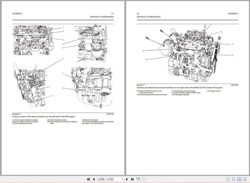Switch to single page layout
250x183 pixels.
[228, 179]
